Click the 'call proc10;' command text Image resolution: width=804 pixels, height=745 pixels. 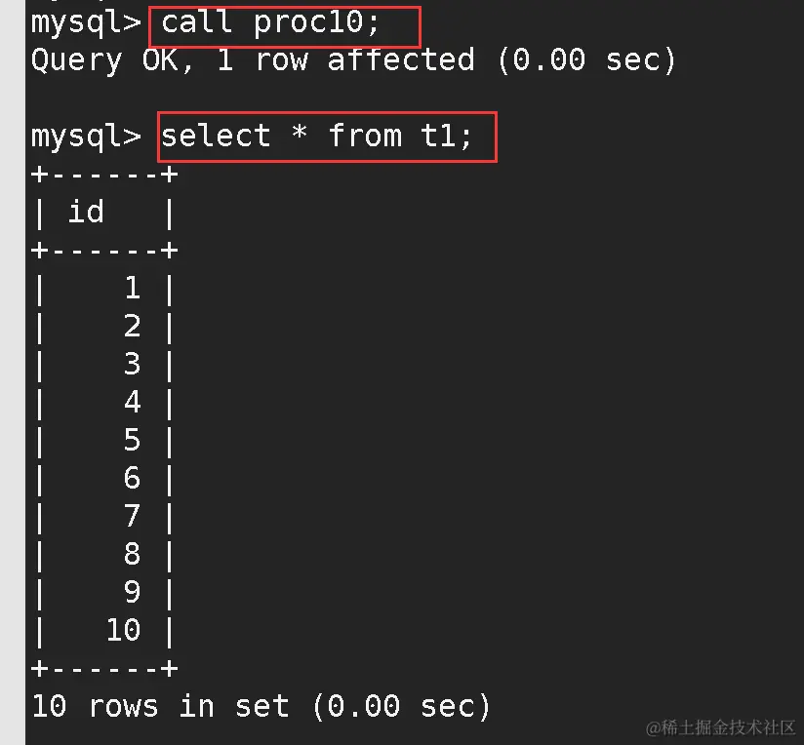(x=269, y=23)
